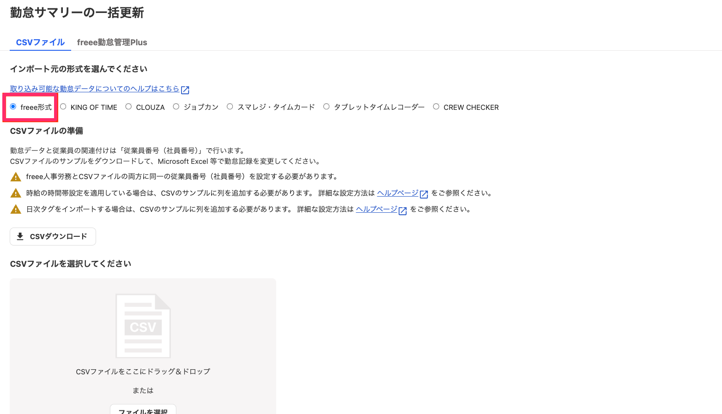Screen dimensions: 722x414
Task: Click external link icon beside 取り込み可能な勤怠データ help
Action: click(x=185, y=90)
